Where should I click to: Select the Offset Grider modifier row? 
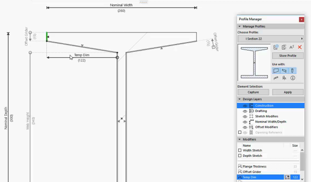coord(268,172)
